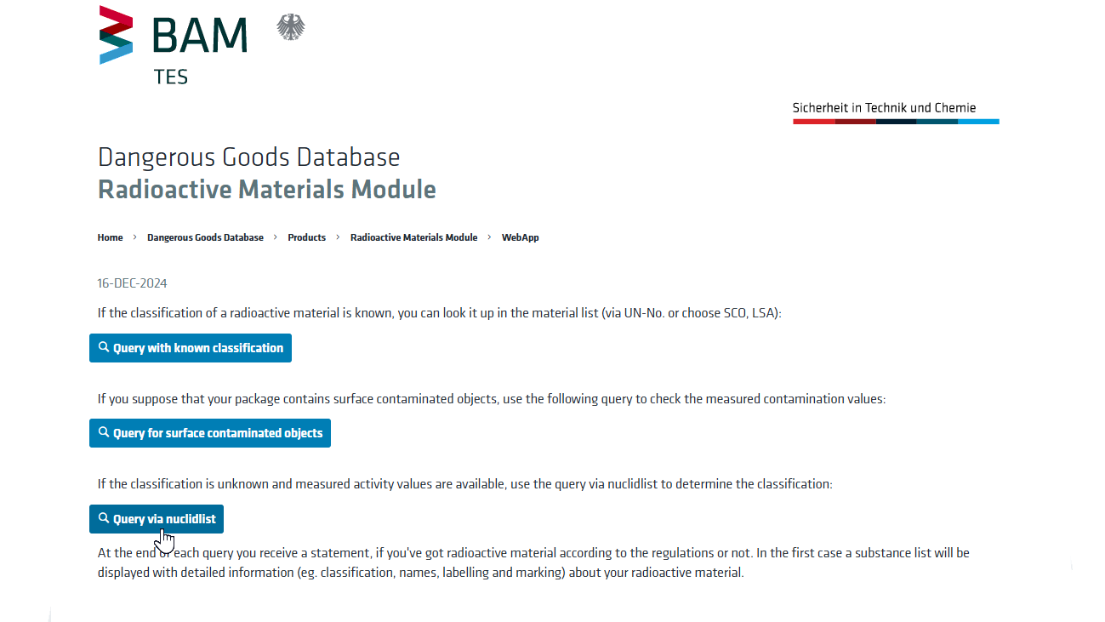This screenshot has width=1105, height=622.
Task: Start Query for surface contaminated objects
Action: pyautogui.click(x=210, y=433)
